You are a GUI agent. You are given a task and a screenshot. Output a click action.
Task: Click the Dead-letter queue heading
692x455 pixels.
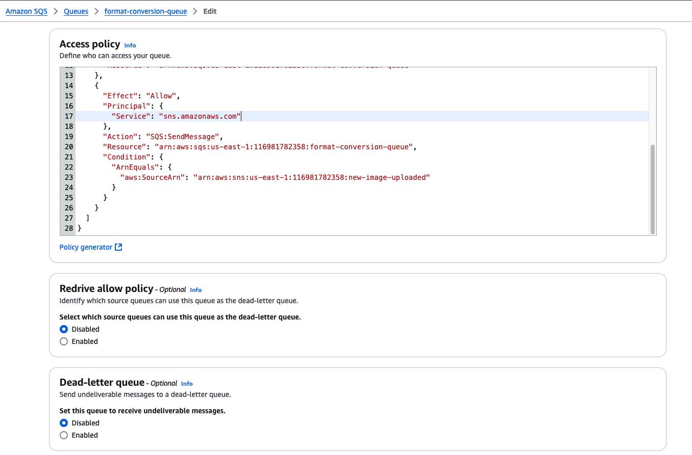[102, 383]
